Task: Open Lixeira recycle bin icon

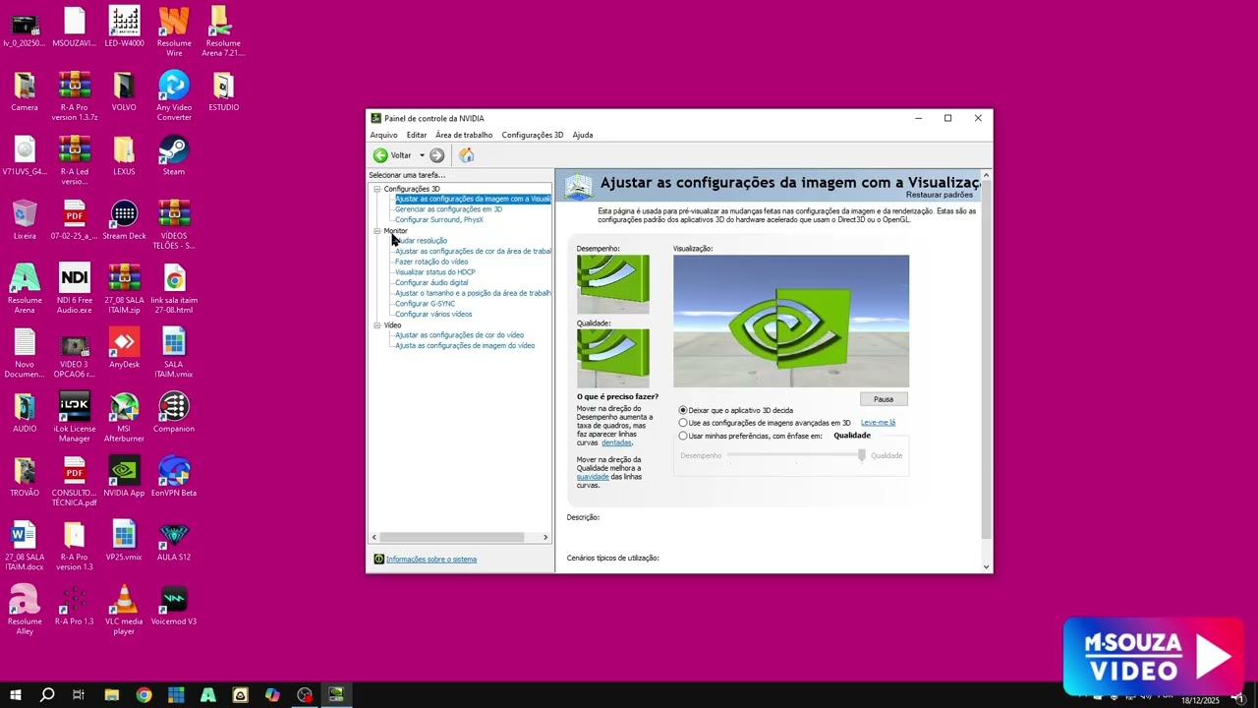Action: (x=25, y=219)
